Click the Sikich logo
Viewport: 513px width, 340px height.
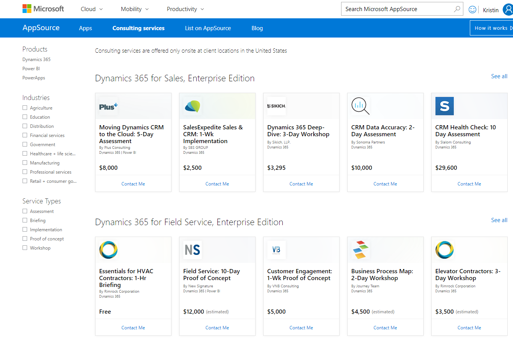[x=277, y=106]
